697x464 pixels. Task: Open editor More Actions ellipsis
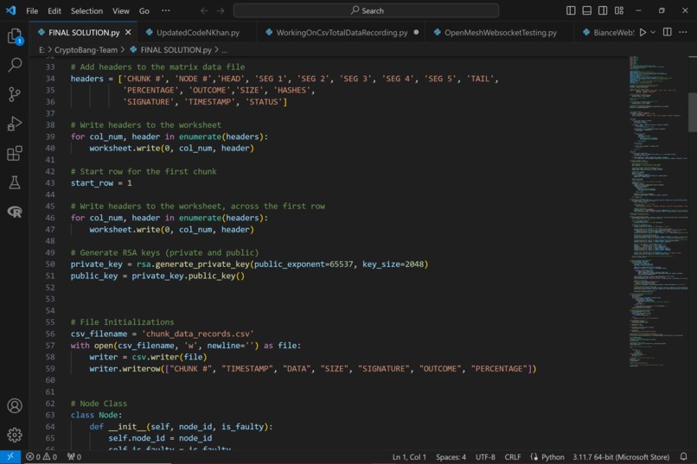point(683,32)
